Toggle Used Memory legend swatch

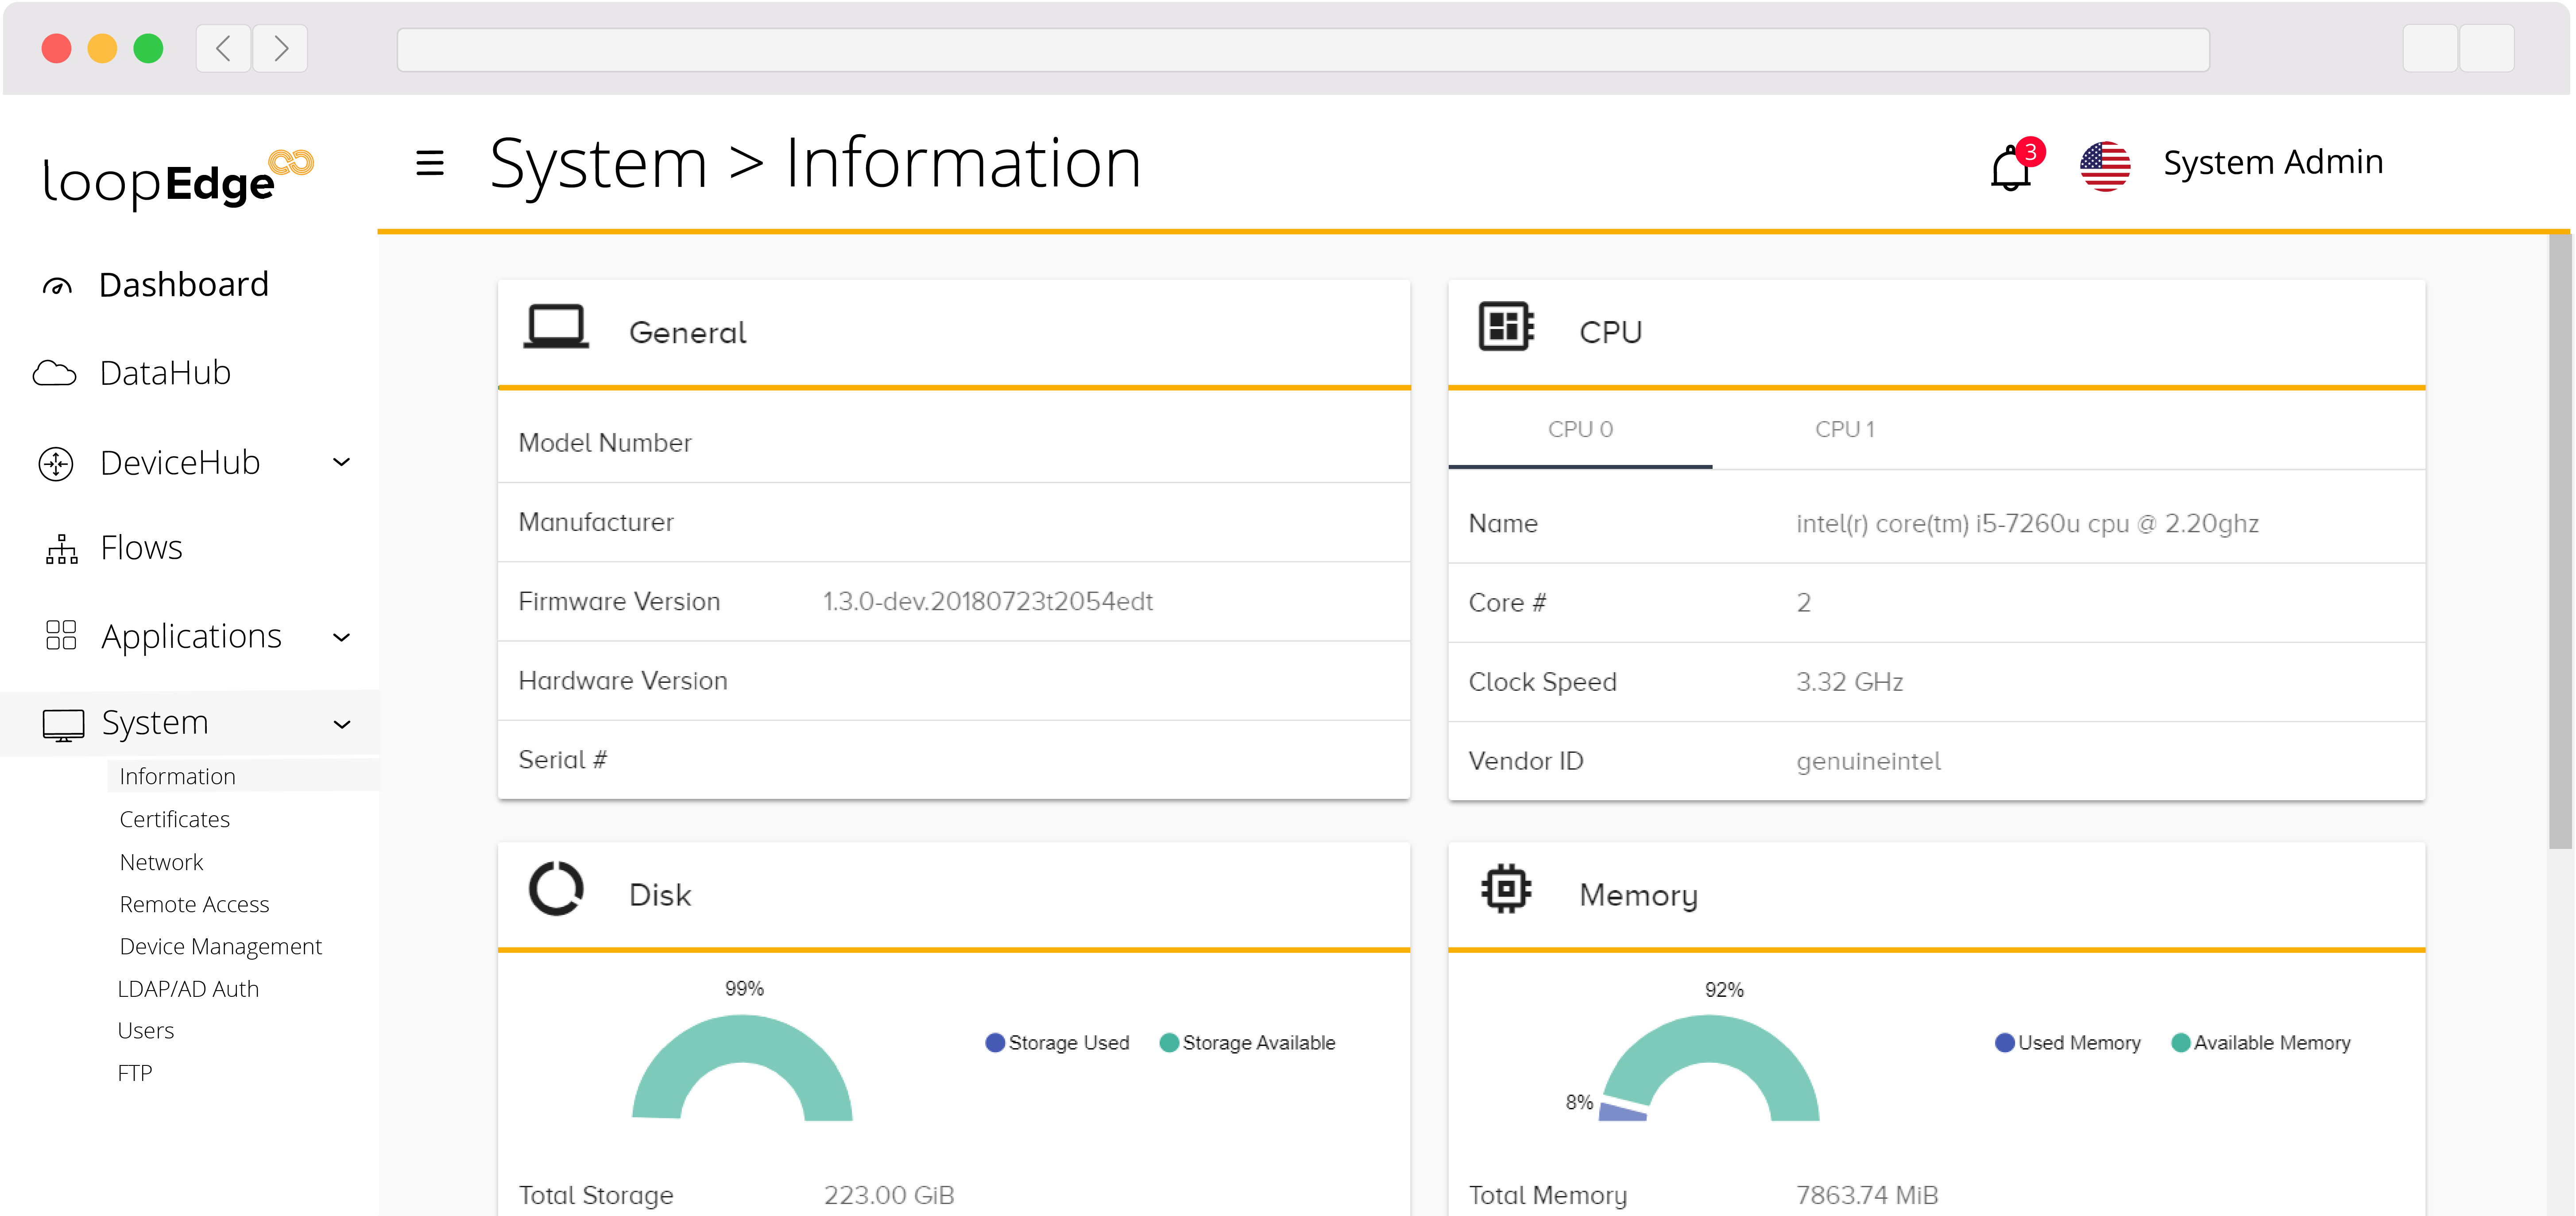coord(2005,1043)
